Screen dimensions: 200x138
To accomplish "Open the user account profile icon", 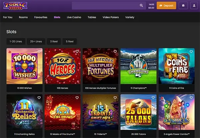I will [x=194, y=5].
